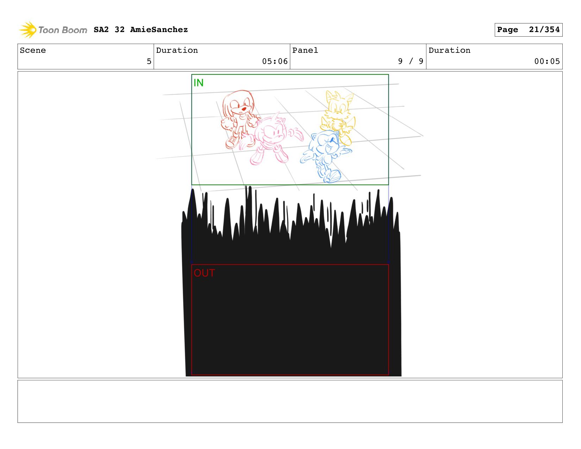Select the scene number '5'
Image resolution: width=581 pixels, height=449 pixels.
click(x=149, y=61)
